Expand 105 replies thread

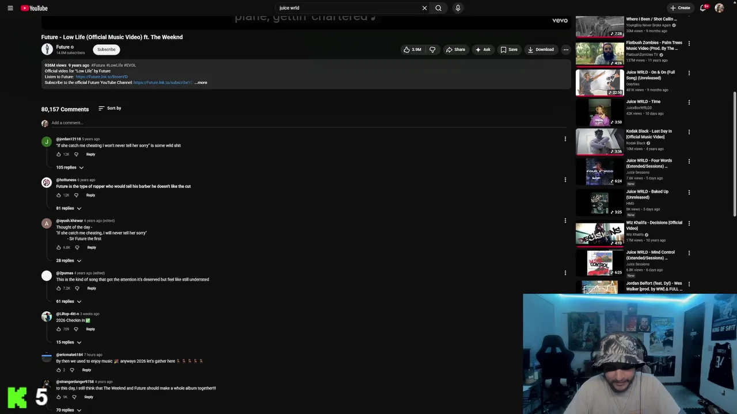coord(70,167)
